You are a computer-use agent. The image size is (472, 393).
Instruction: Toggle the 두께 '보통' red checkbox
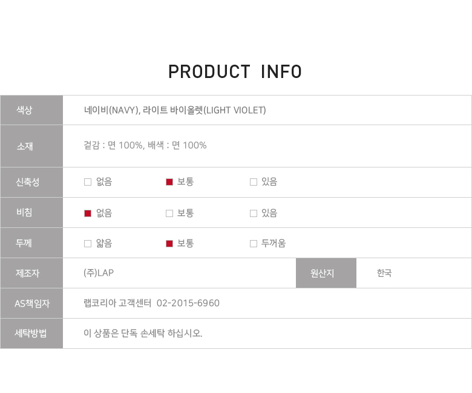pyautogui.click(x=169, y=244)
